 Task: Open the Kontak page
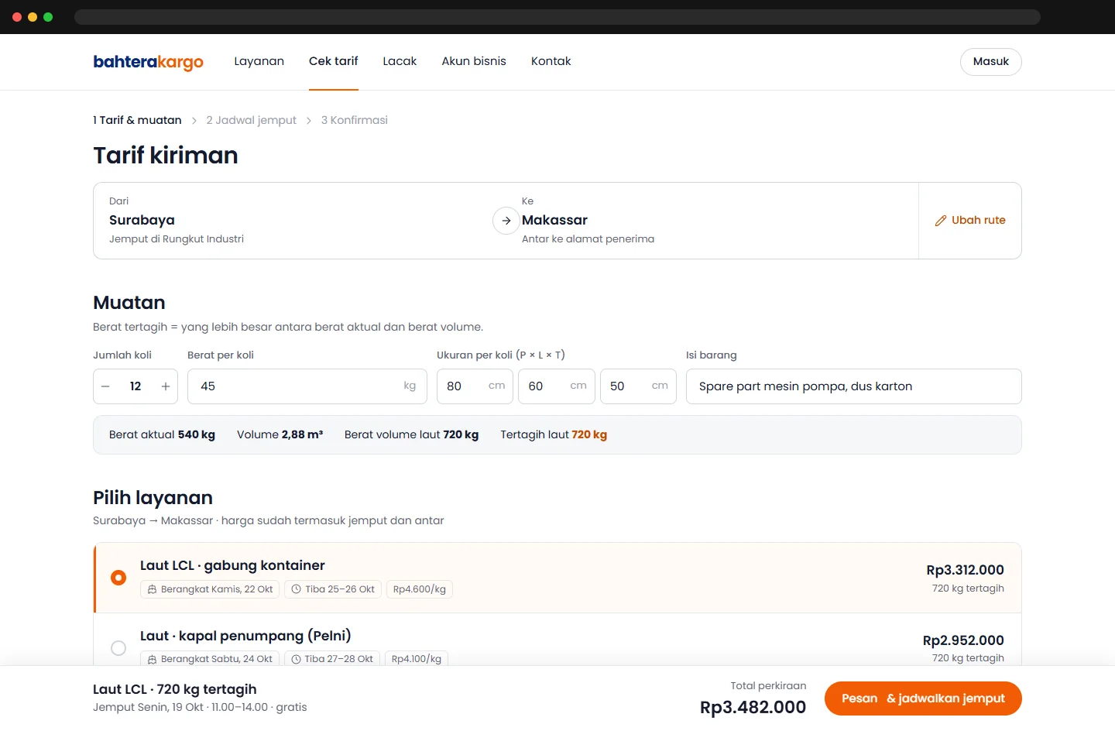(x=551, y=61)
